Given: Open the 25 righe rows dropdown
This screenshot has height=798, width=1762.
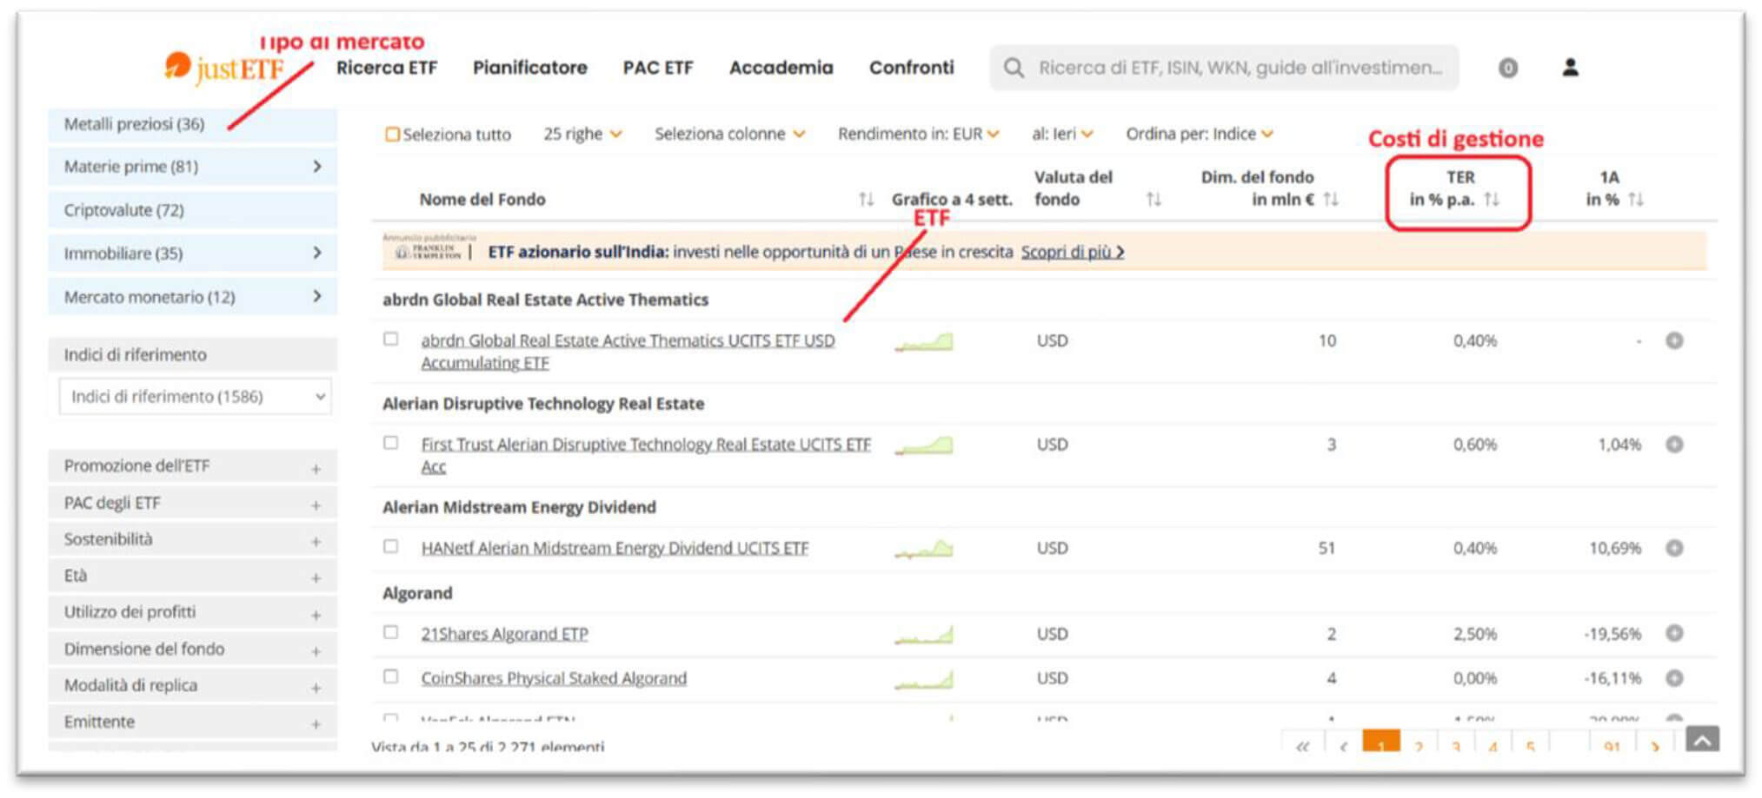Looking at the screenshot, I should (582, 134).
